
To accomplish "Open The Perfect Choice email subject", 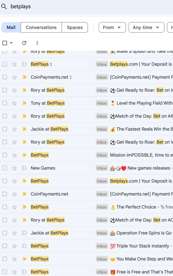I will (x=136, y=207).
